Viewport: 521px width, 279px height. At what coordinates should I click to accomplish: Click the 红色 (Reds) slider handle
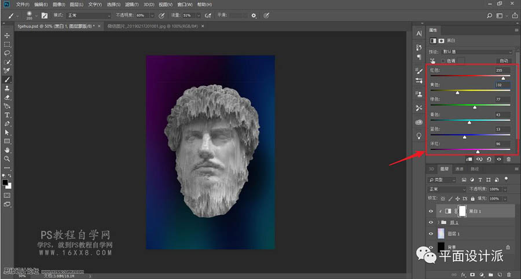point(503,78)
